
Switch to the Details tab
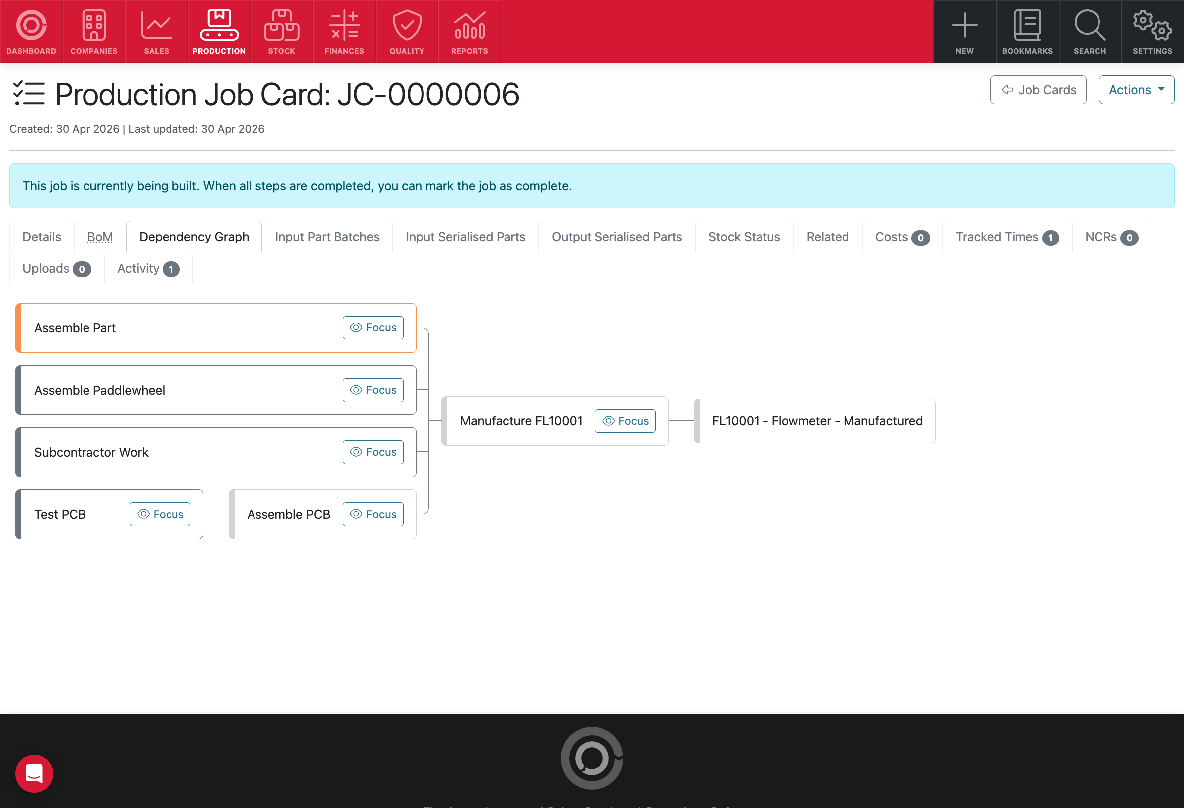pos(42,237)
